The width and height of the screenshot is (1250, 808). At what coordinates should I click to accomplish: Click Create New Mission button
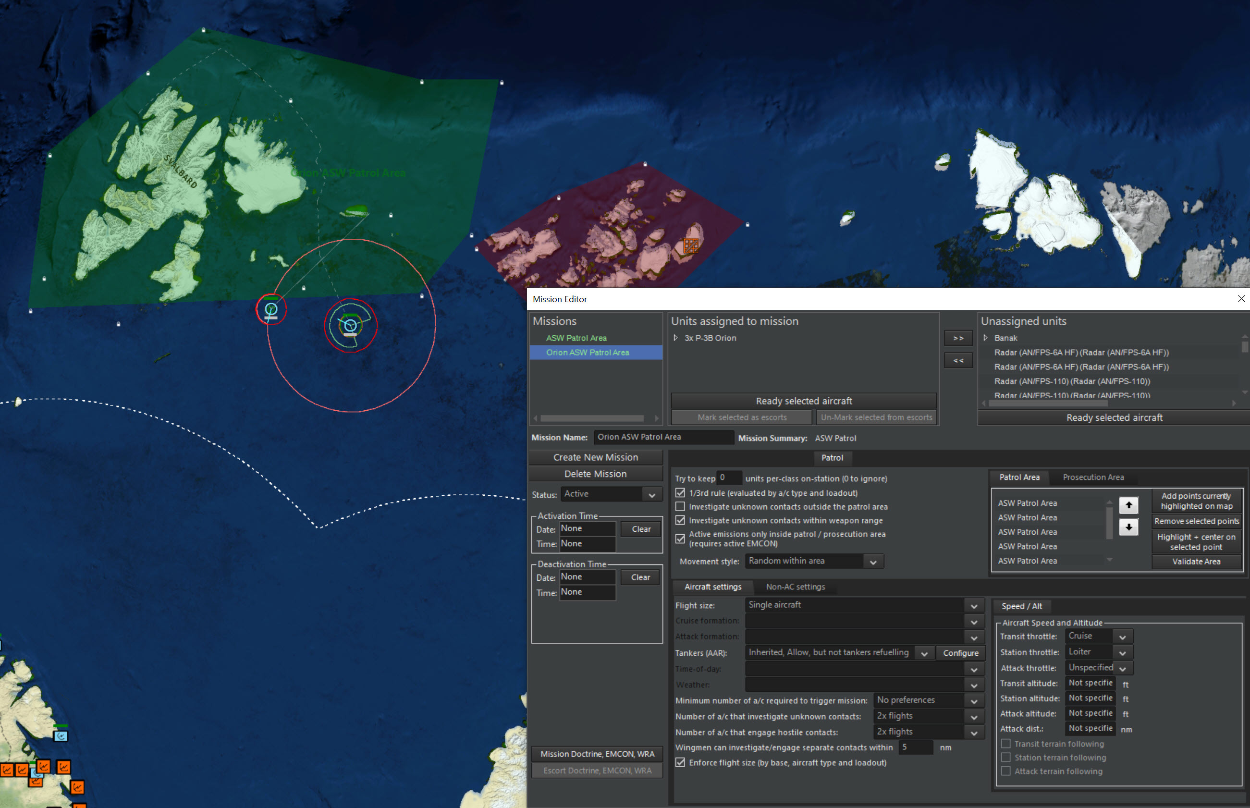tap(595, 457)
